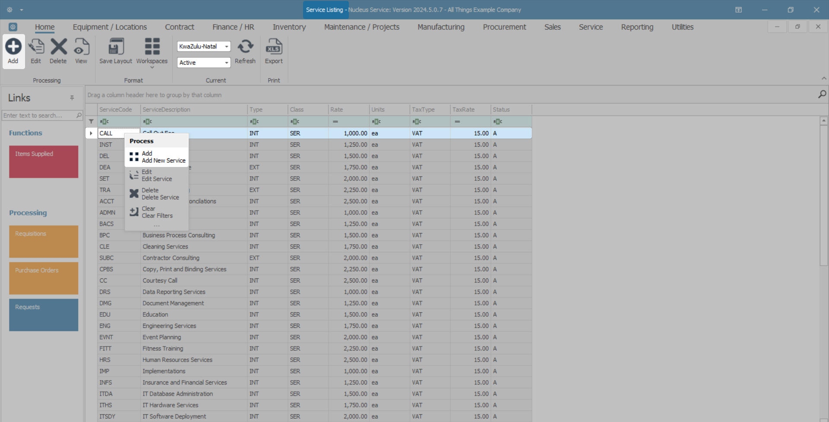Image resolution: width=829 pixels, height=422 pixels.
Task: Click the Rate equals filter icon
Action: point(335,122)
